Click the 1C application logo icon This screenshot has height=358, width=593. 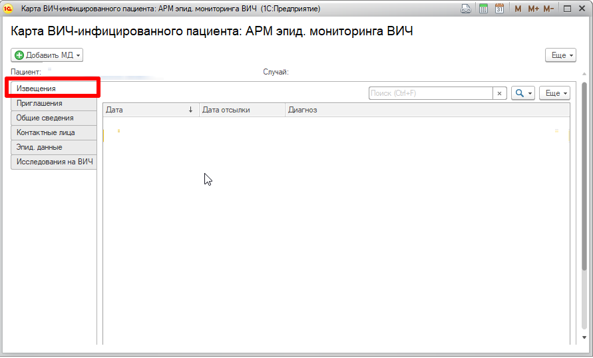point(7,8)
